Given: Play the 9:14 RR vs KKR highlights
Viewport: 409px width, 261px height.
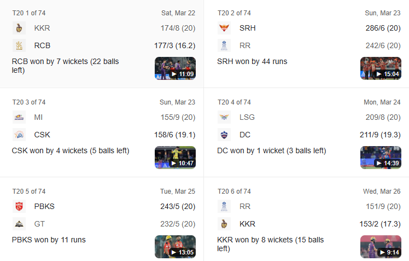Looking at the screenshot, I should click(381, 247).
